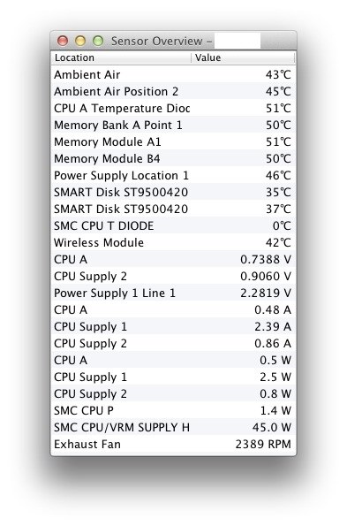Select the CPU A Temperature Diode row
This screenshot has width=347, height=526.
[x=173, y=108]
